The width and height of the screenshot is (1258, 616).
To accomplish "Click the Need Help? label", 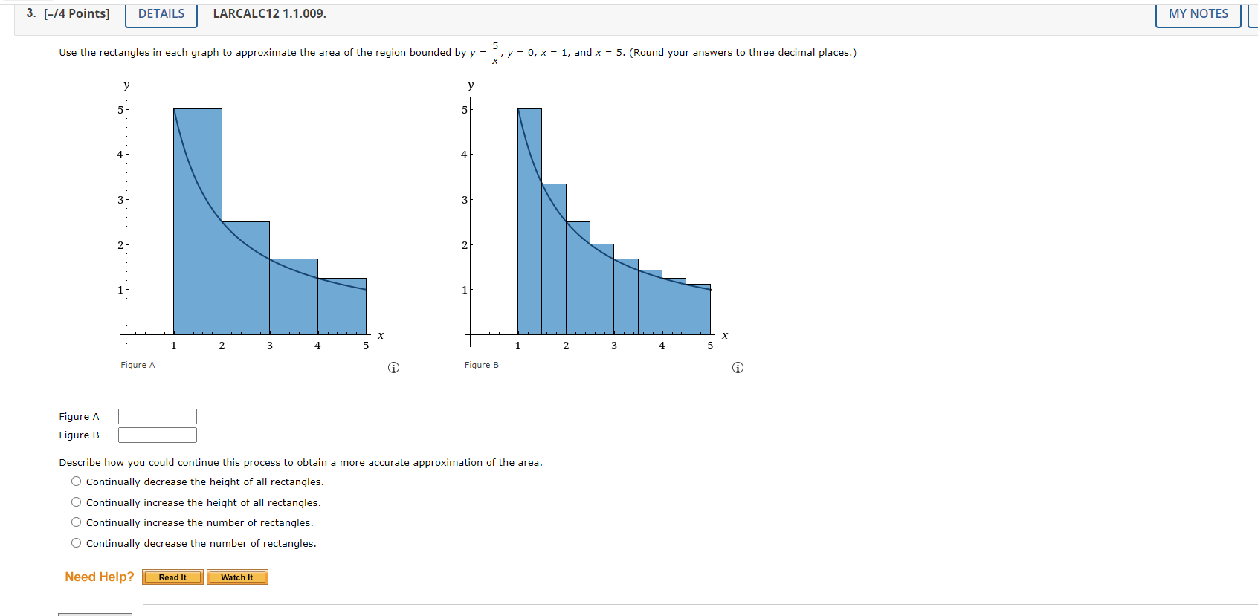I will [x=98, y=577].
